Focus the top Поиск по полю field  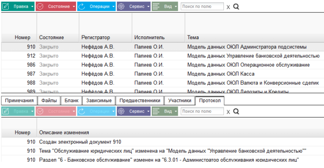(202, 6)
